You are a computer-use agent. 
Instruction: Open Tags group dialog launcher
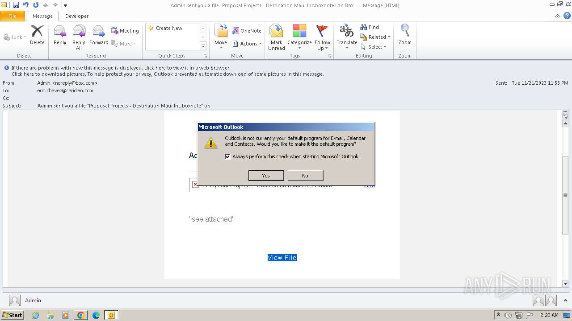[x=329, y=56]
